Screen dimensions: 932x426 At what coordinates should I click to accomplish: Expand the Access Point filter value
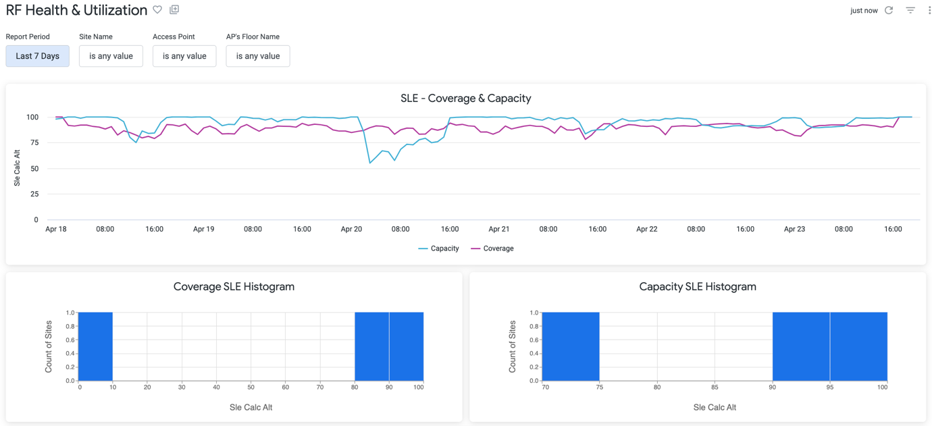(184, 56)
